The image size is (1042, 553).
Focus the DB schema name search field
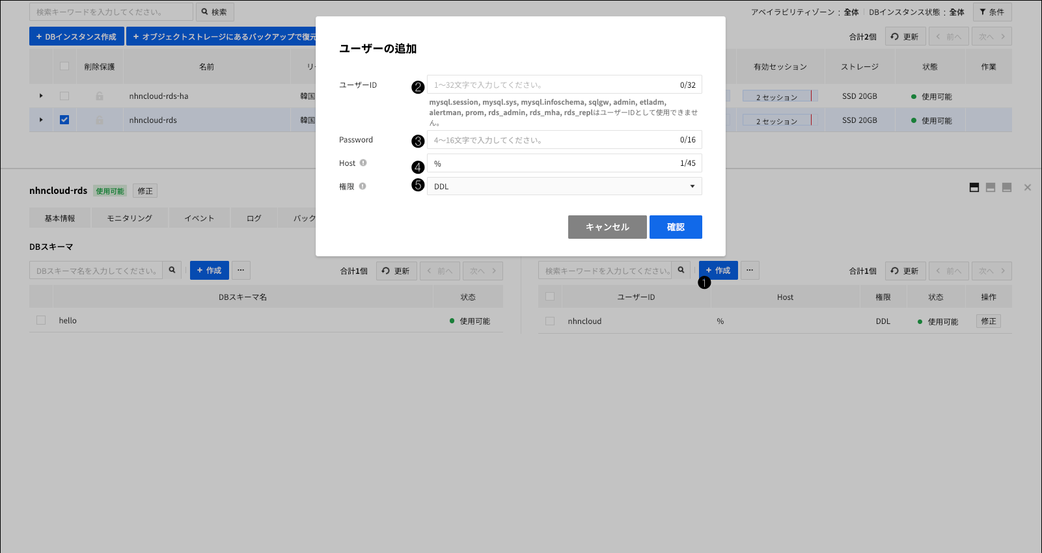(96, 270)
